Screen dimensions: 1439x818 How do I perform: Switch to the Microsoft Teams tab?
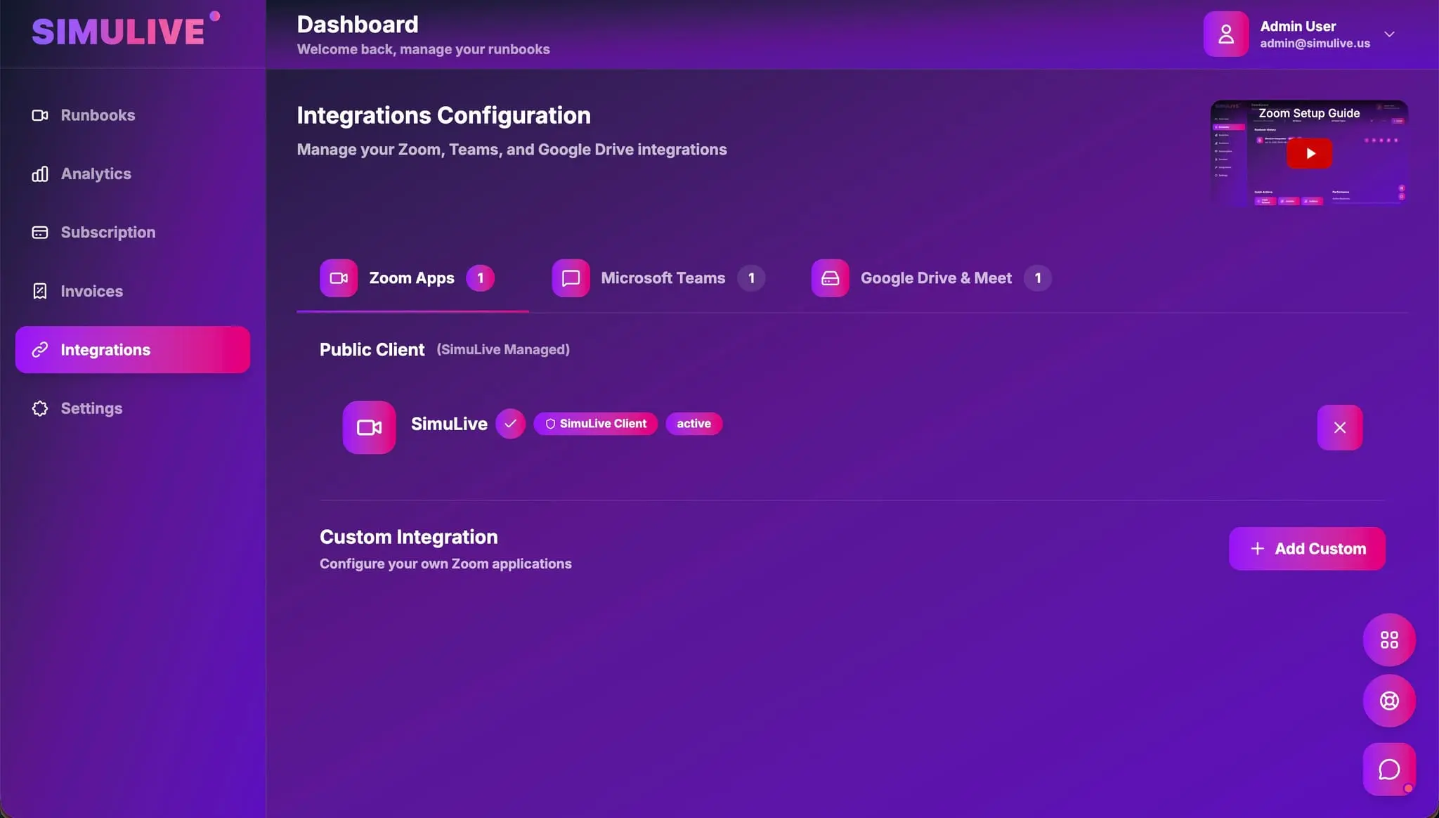pos(658,278)
